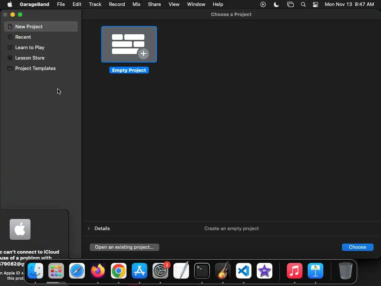The width and height of the screenshot is (381, 286).
Task: Open the View menu
Action: (x=174, y=4)
